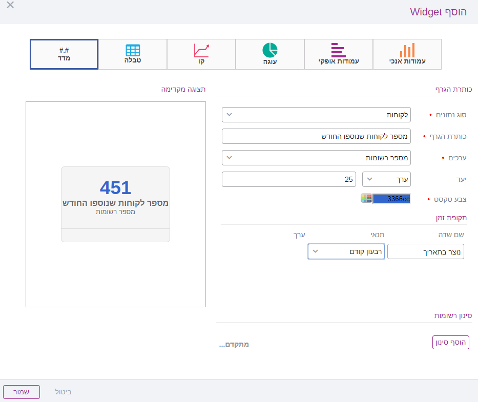Close the Add Widget dialog with X

10,6
